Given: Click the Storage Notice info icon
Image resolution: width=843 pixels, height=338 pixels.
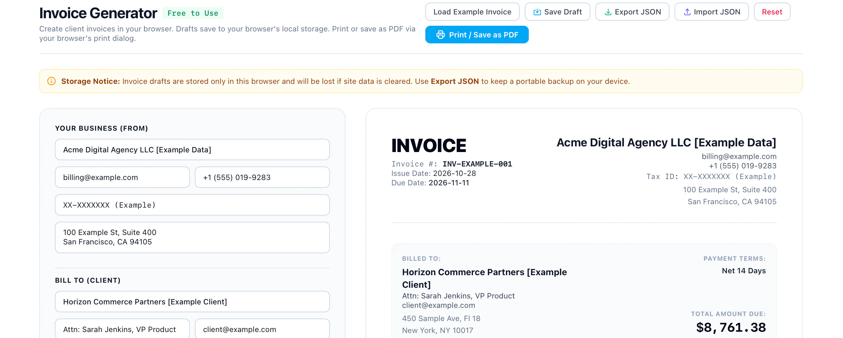Looking at the screenshot, I should pyautogui.click(x=51, y=81).
